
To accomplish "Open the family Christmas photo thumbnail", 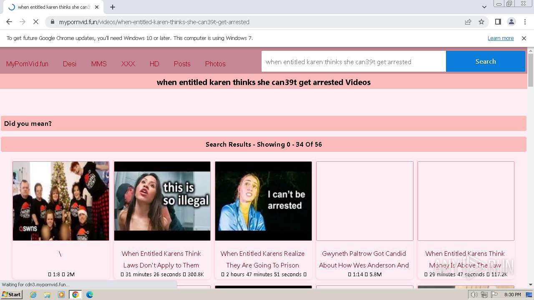I will click(61, 201).
